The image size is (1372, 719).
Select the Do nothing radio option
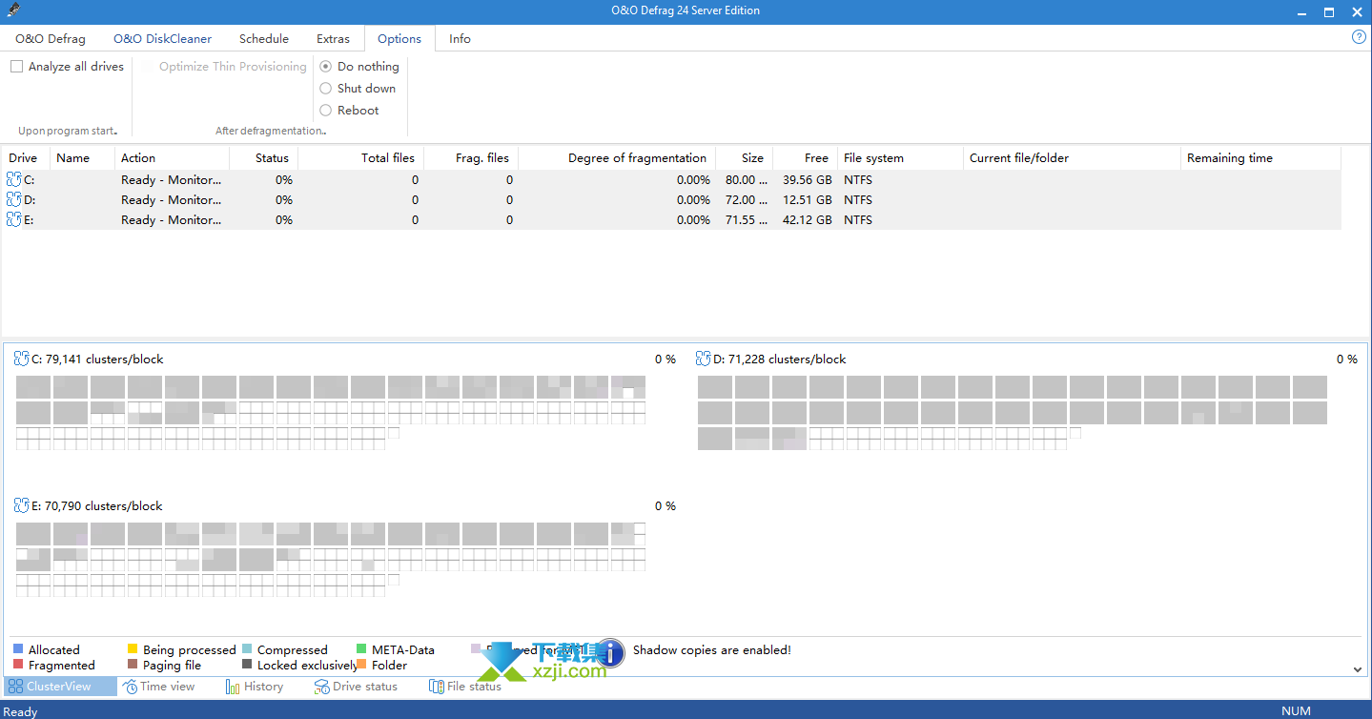click(326, 67)
